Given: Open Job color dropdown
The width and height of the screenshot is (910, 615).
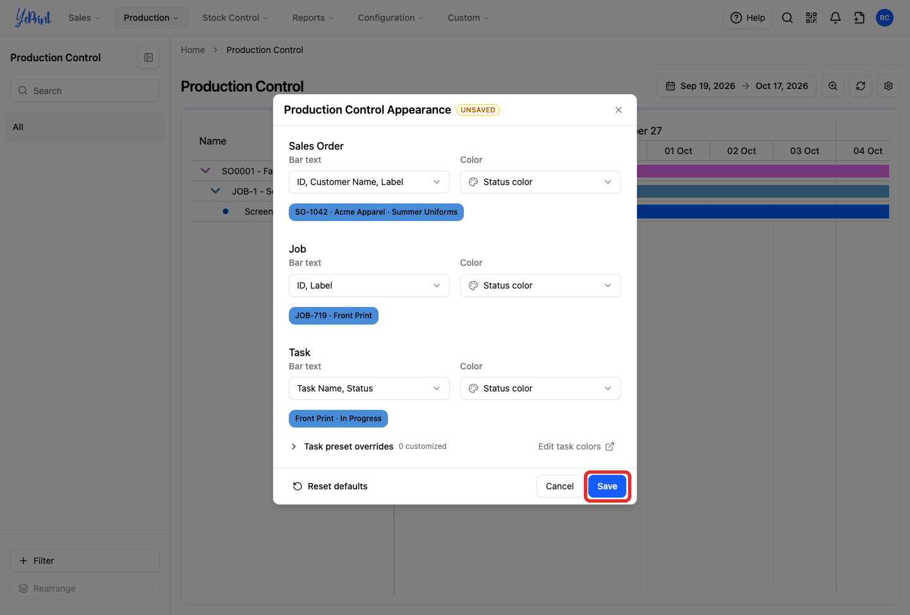Looking at the screenshot, I should 540,285.
